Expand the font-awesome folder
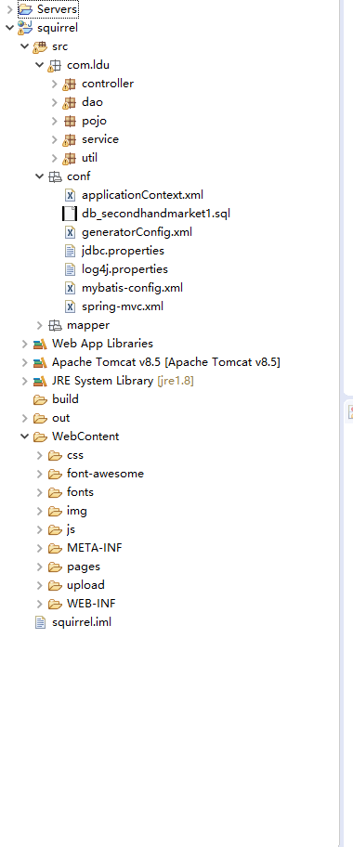353x847 pixels. pos(39,474)
